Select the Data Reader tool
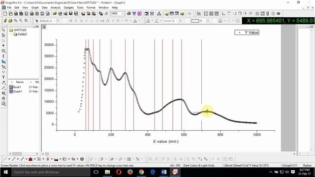Screen dimensions: 315x177 tap(3, 51)
